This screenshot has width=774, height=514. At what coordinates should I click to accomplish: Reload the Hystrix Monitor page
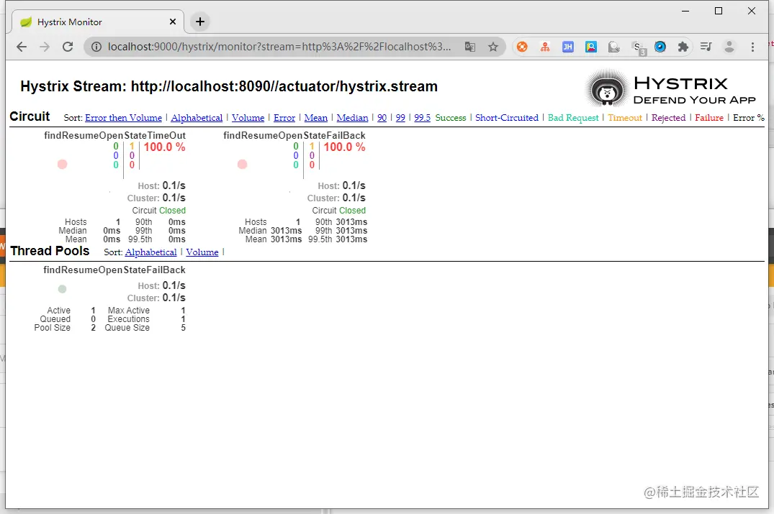pos(68,47)
